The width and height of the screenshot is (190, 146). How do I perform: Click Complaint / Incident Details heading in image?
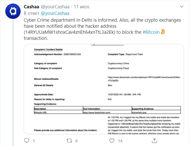click(48, 49)
